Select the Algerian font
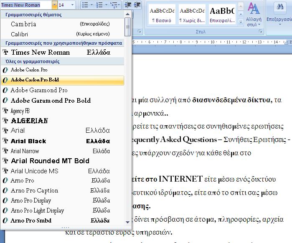292x243 pixels. 62,121
